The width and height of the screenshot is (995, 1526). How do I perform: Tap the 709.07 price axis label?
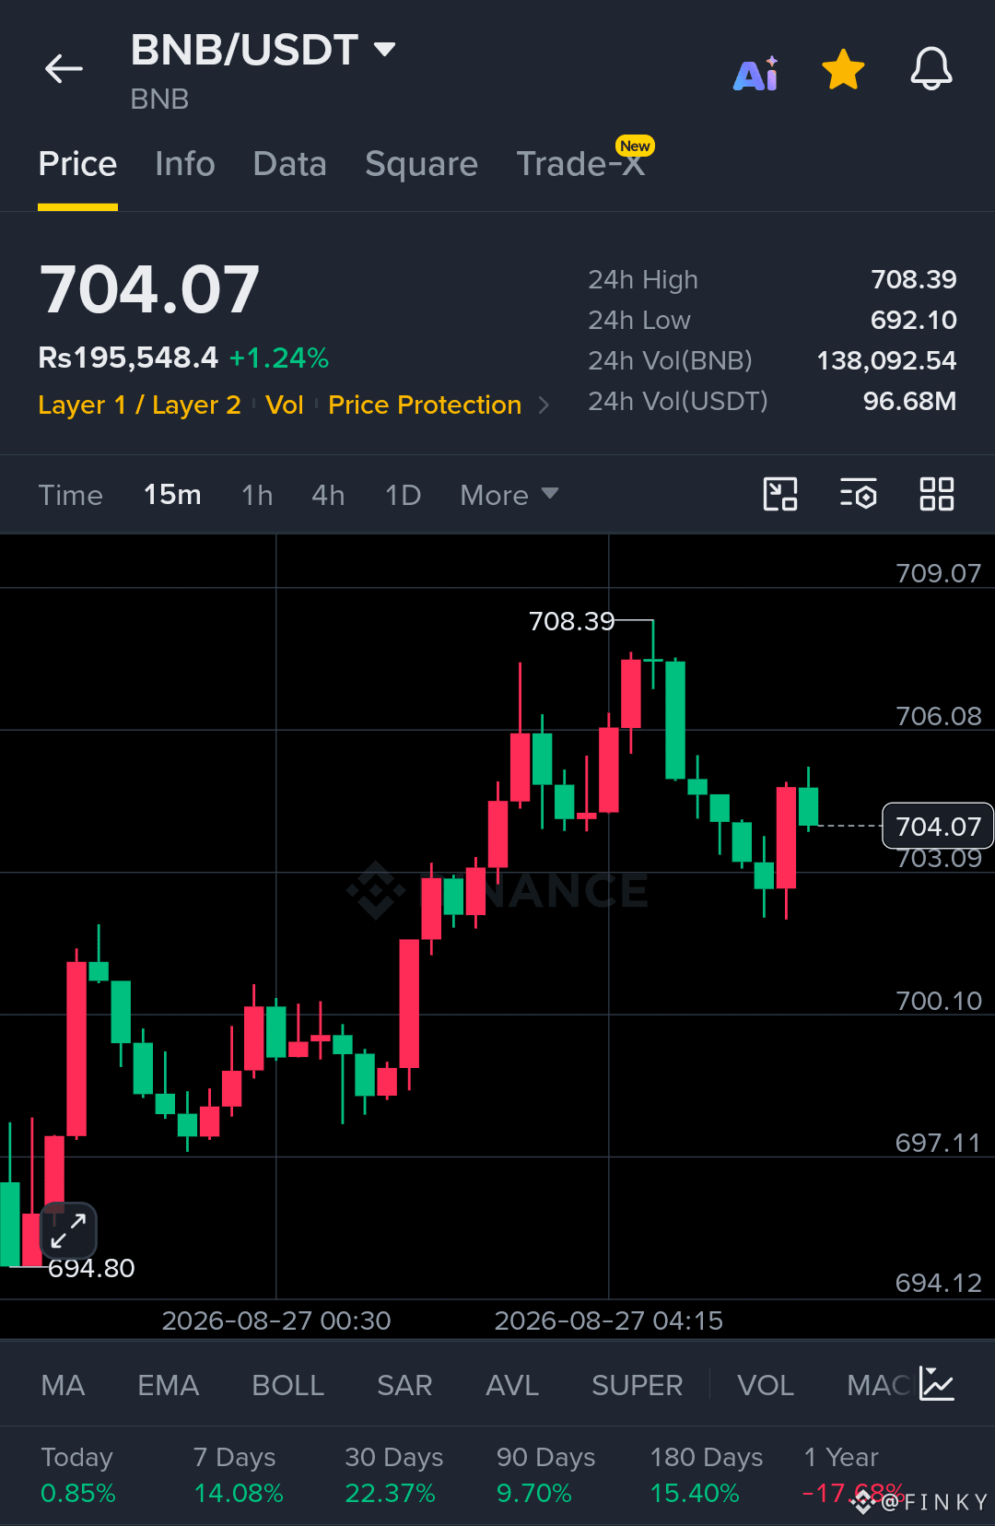938,573
